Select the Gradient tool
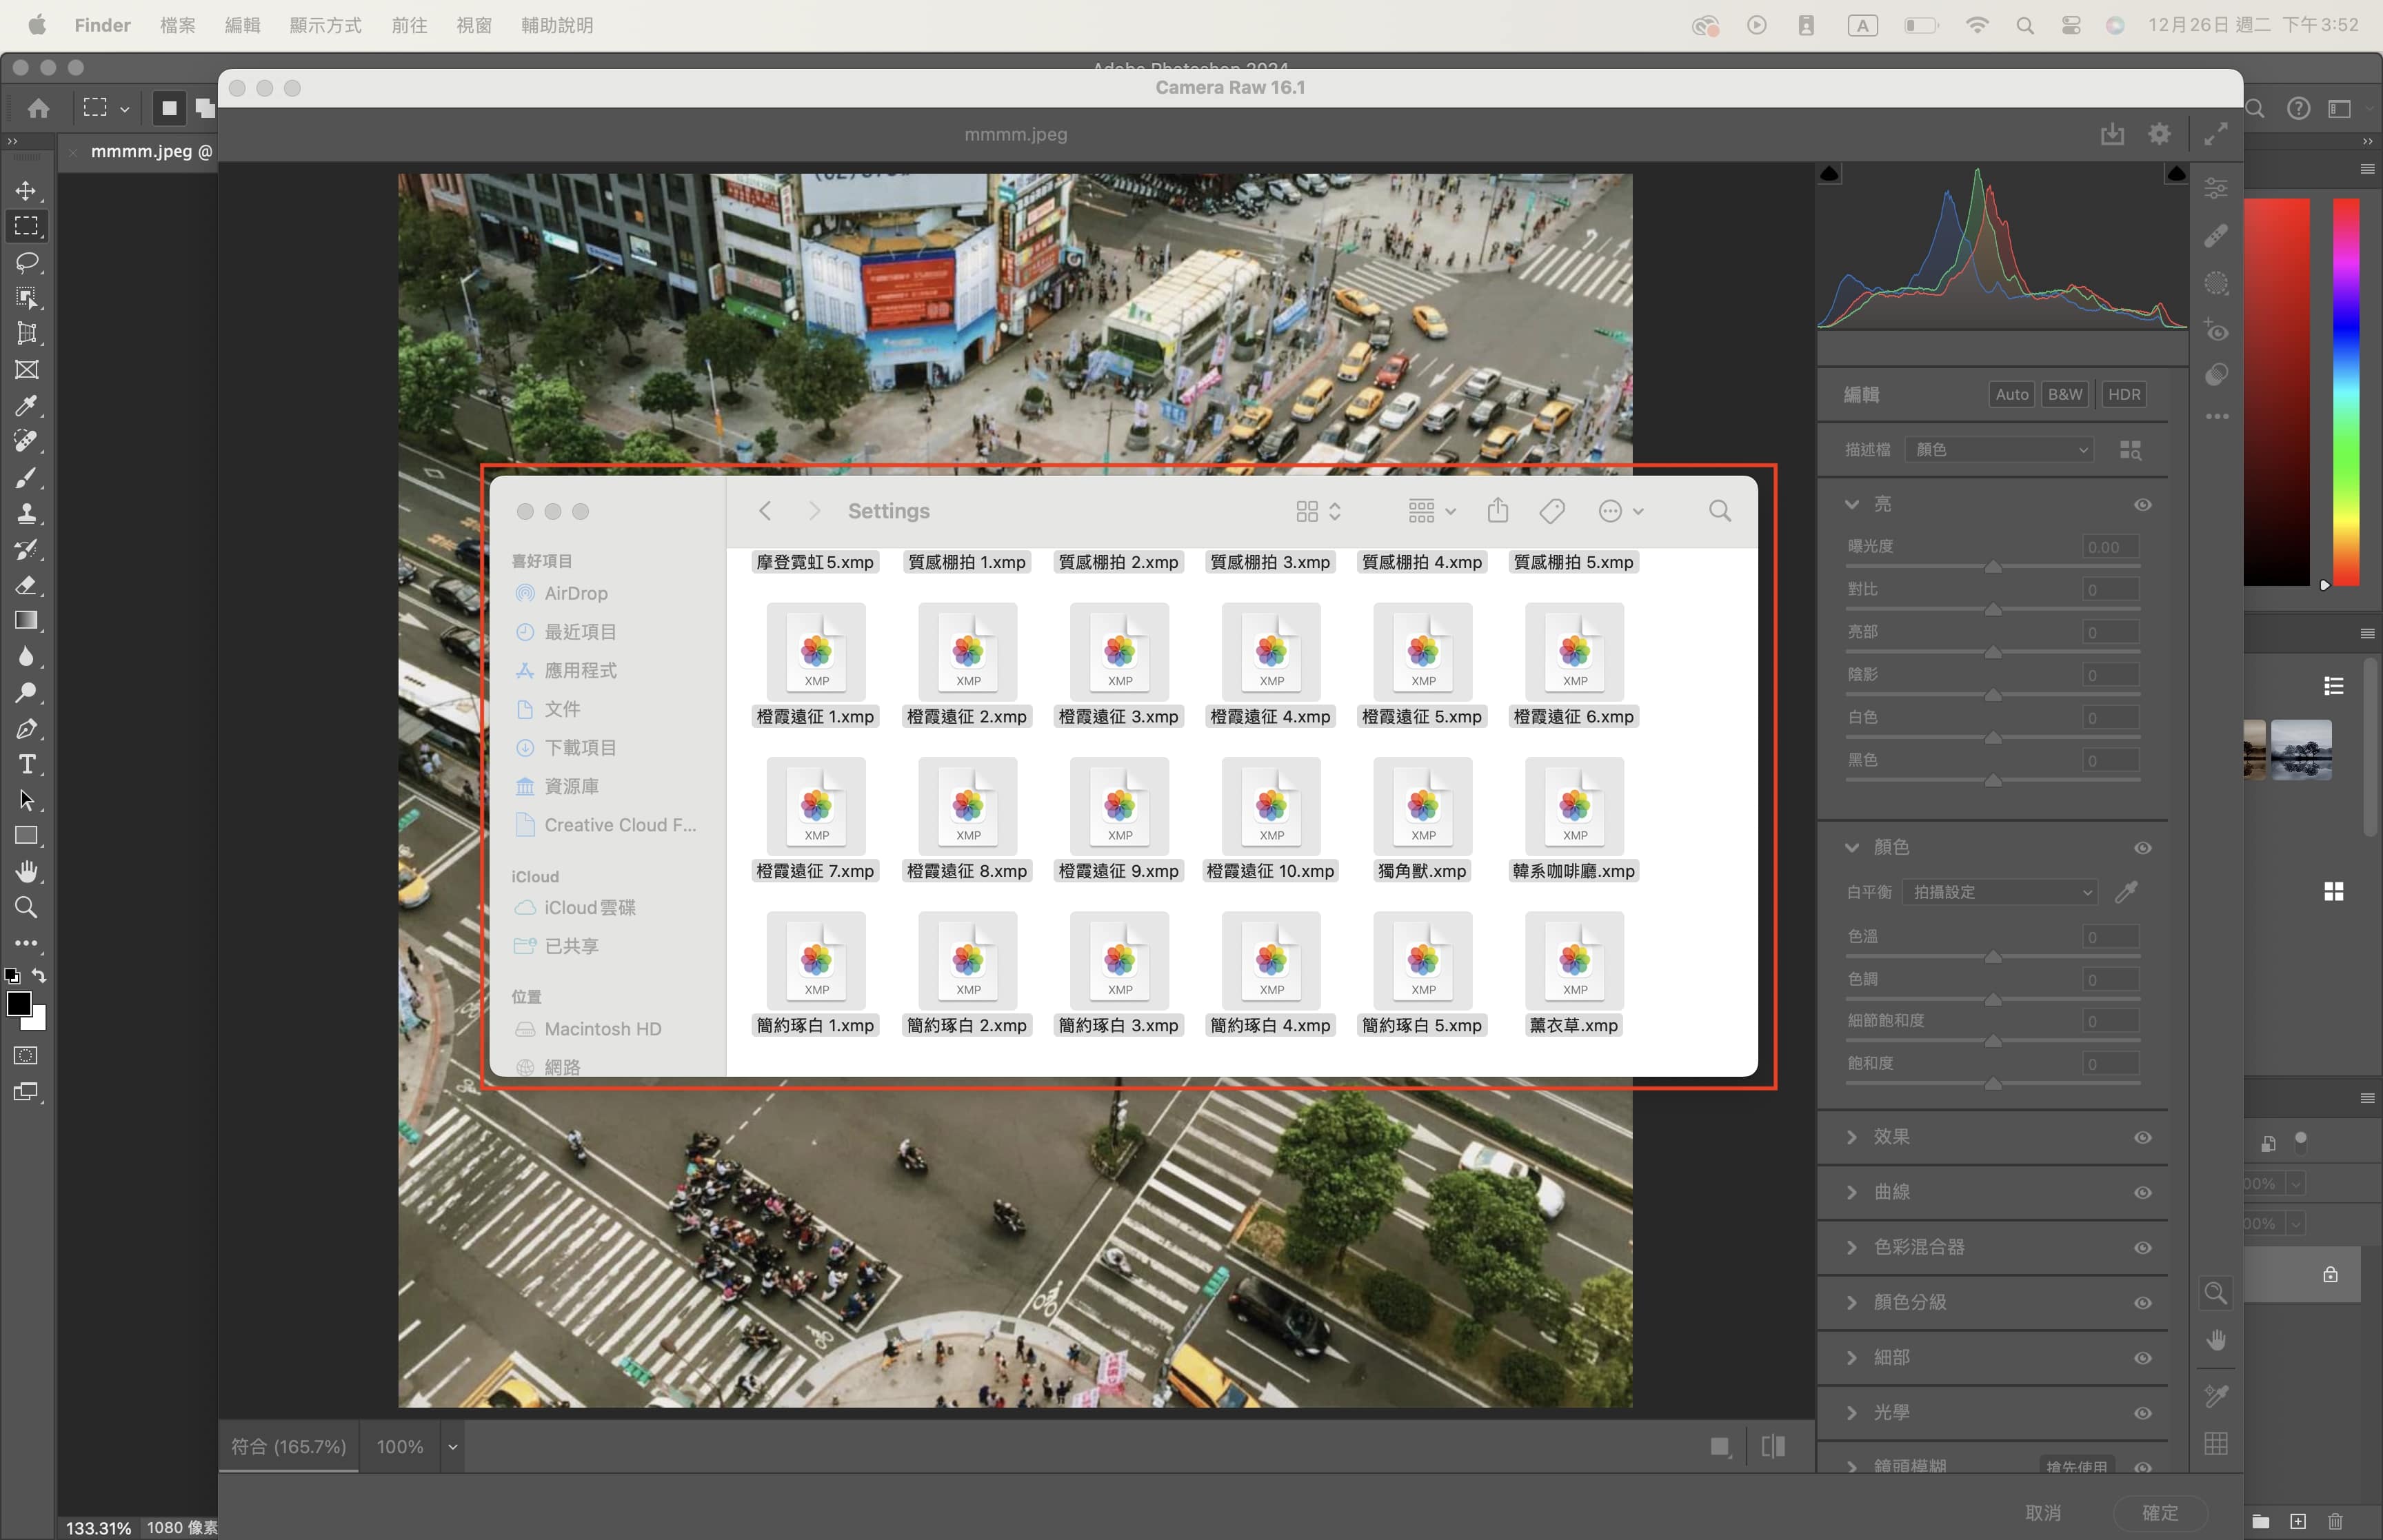The width and height of the screenshot is (2383, 1540). tap(26, 621)
